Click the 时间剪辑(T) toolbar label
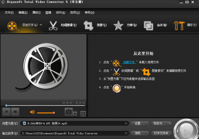 69,25
